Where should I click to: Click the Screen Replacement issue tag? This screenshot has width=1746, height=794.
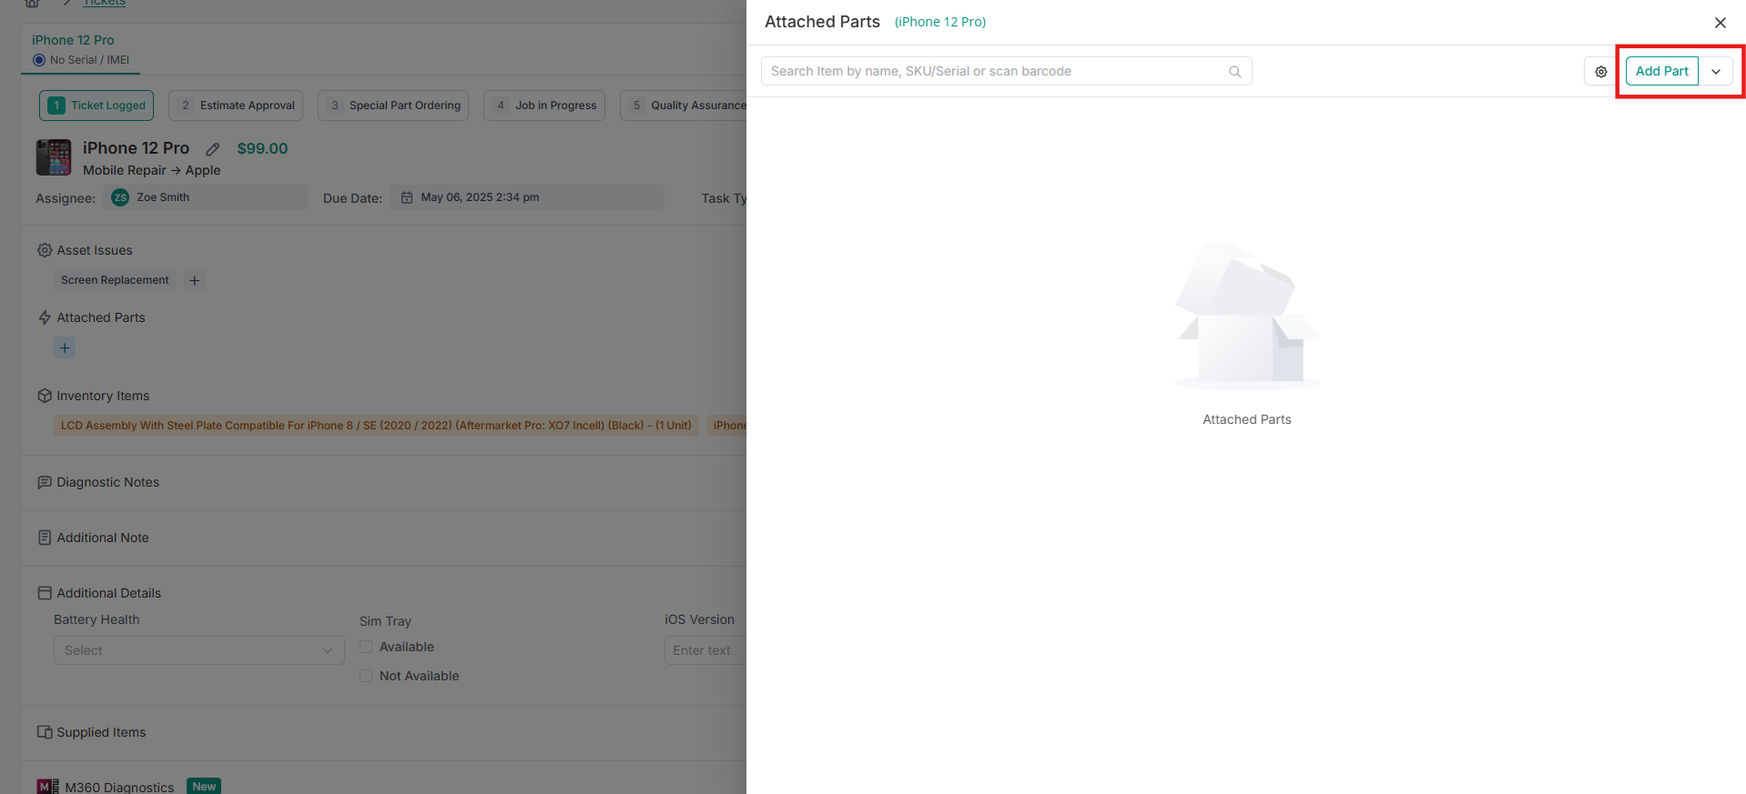(x=115, y=280)
